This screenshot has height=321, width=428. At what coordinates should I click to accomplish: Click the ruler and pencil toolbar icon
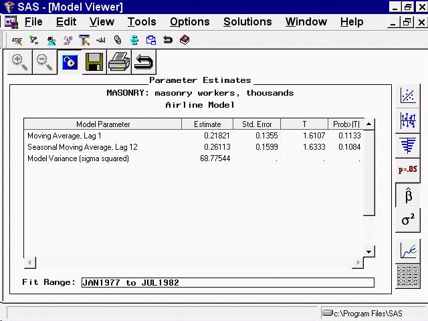[x=84, y=40]
